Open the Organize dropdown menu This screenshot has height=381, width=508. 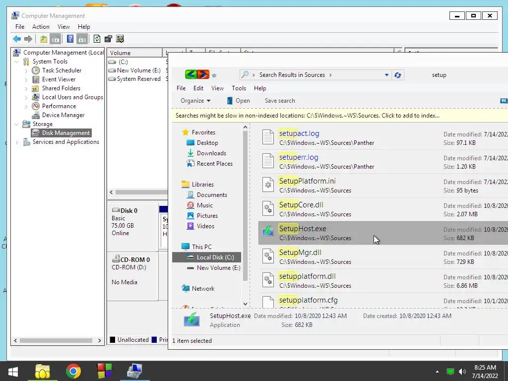195,101
